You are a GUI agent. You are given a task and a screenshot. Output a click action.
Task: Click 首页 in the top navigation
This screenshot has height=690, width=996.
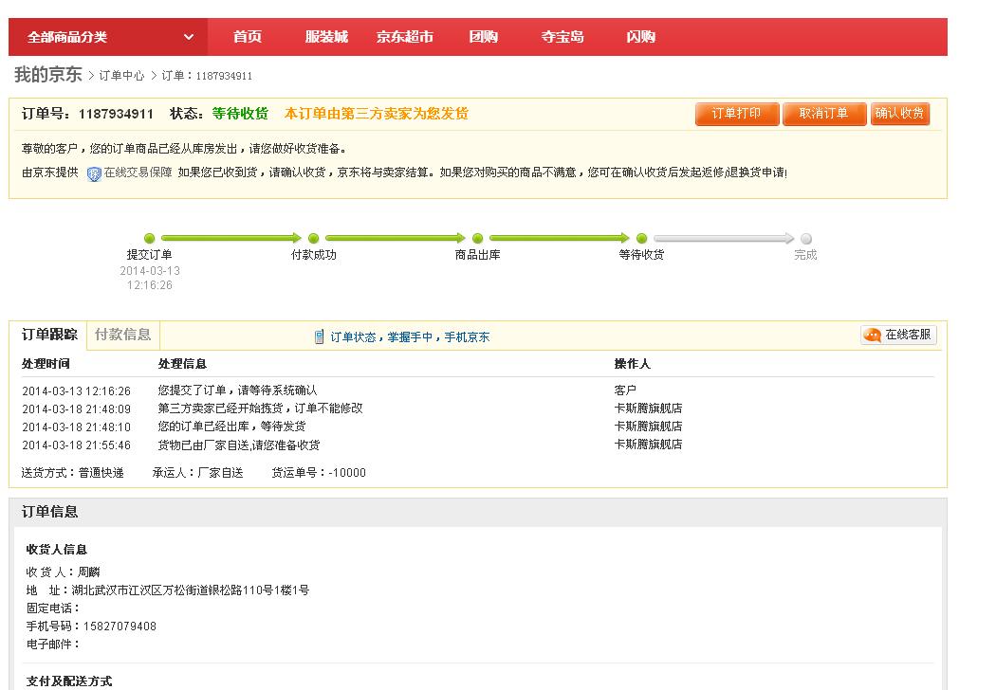(x=246, y=36)
